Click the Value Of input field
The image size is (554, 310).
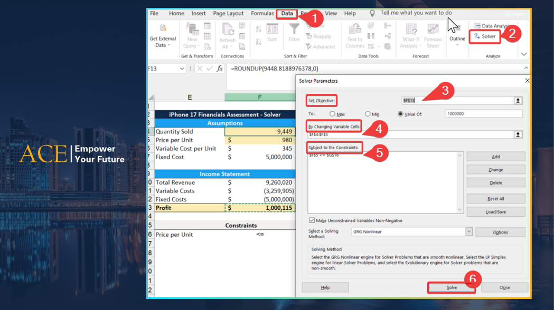(x=484, y=114)
